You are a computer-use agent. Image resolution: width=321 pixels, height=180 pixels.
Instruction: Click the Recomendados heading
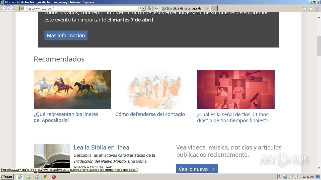click(59, 59)
